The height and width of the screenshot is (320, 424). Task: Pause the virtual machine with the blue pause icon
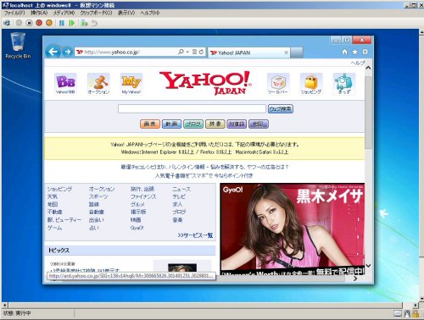coord(62,23)
